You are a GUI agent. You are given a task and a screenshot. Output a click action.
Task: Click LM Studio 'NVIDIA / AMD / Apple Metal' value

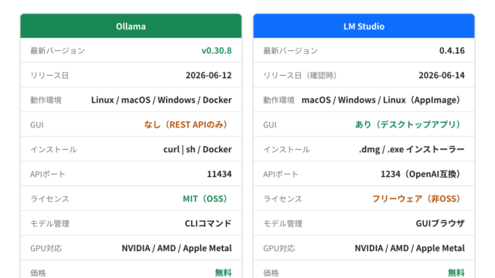tap(410, 248)
